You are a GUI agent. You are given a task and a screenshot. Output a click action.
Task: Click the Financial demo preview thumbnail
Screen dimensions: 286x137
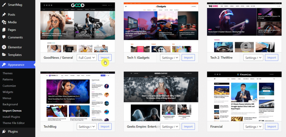tap(244, 96)
